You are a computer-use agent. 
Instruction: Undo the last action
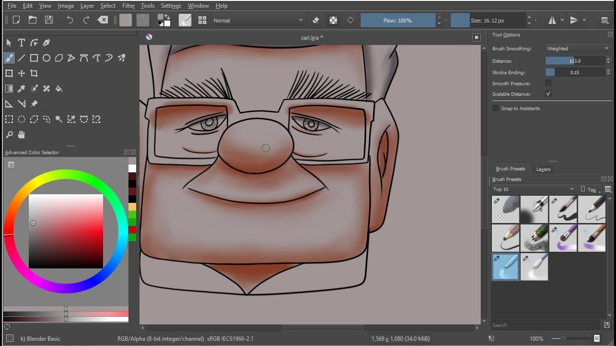pyautogui.click(x=70, y=20)
